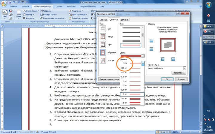Open the Разрывы dropdown
Viewport: 215px width, 134px height.
[x=46, y=11]
